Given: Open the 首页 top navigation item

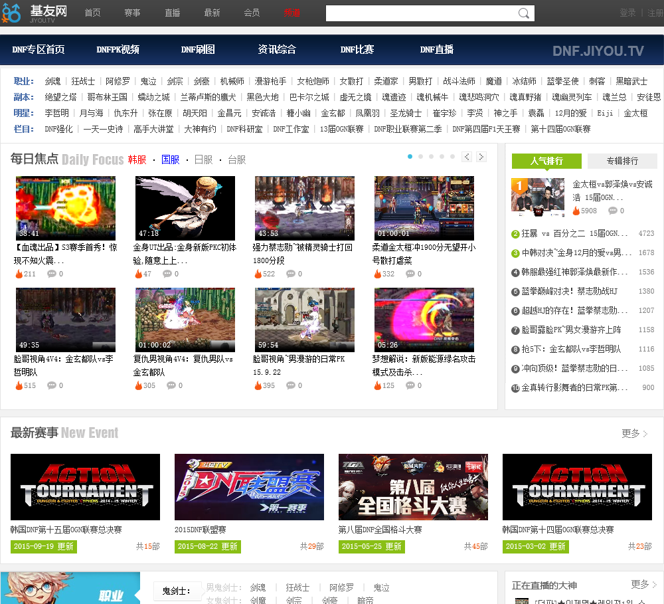Looking at the screenshot, I should coord(92,13).
